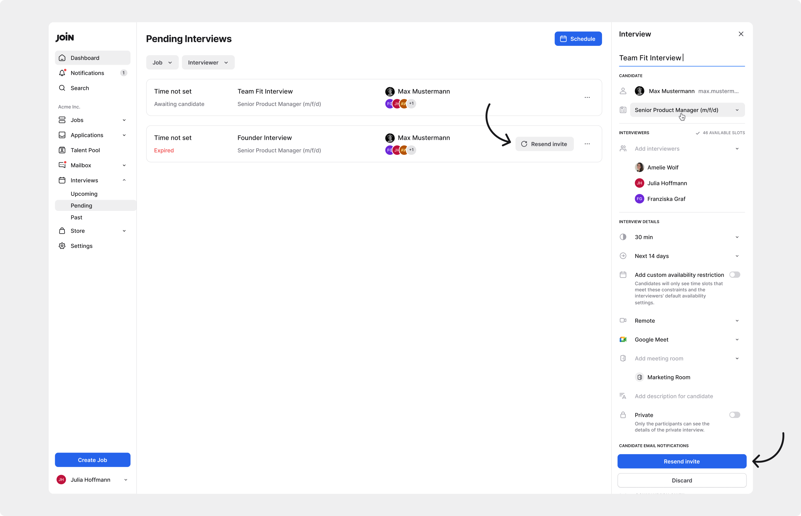Click the Notifications bell icon

(62, 73)
